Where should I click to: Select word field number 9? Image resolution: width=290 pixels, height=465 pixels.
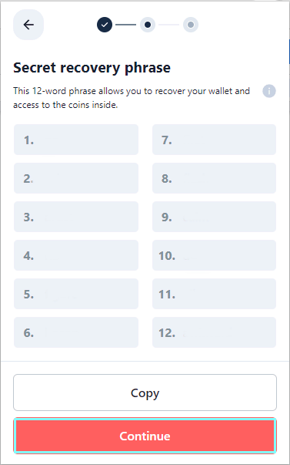[x=215, y=217]
